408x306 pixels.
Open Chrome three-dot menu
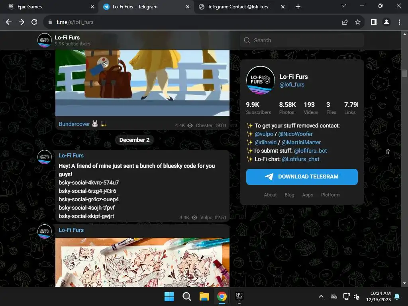point(399,22)
